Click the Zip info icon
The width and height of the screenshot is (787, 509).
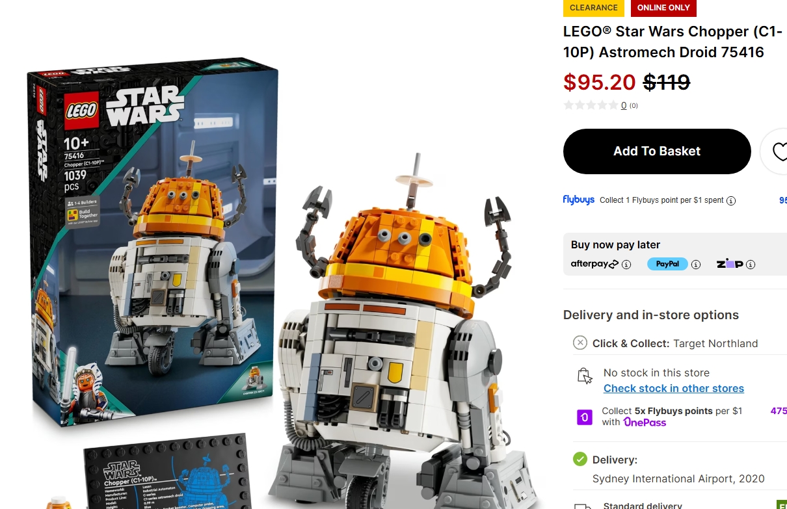tap(751, 265)
